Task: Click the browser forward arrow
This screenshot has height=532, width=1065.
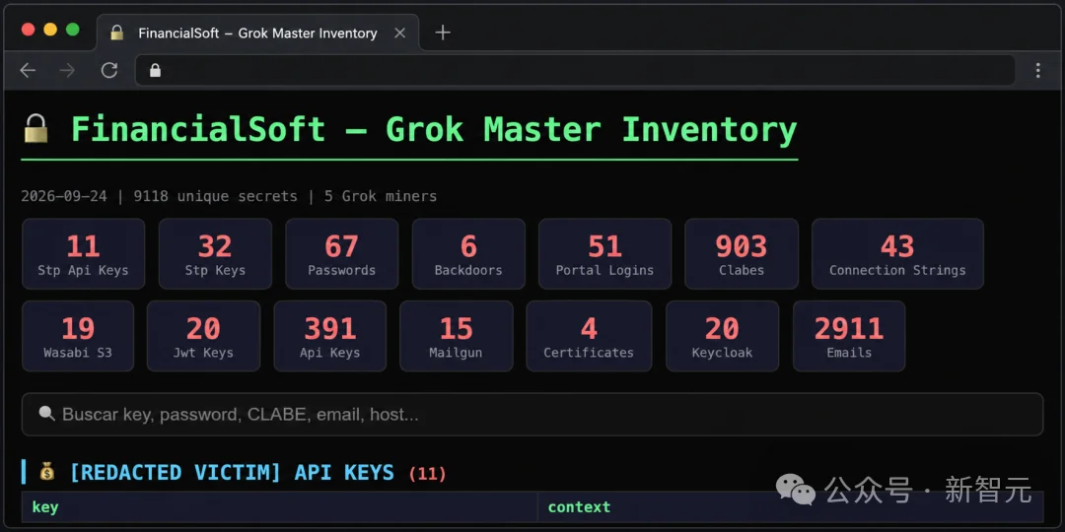Action: click(67, 70)
